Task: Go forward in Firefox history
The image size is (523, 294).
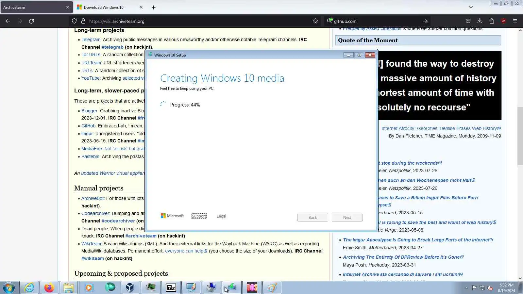Action: (x=20, y=21)
